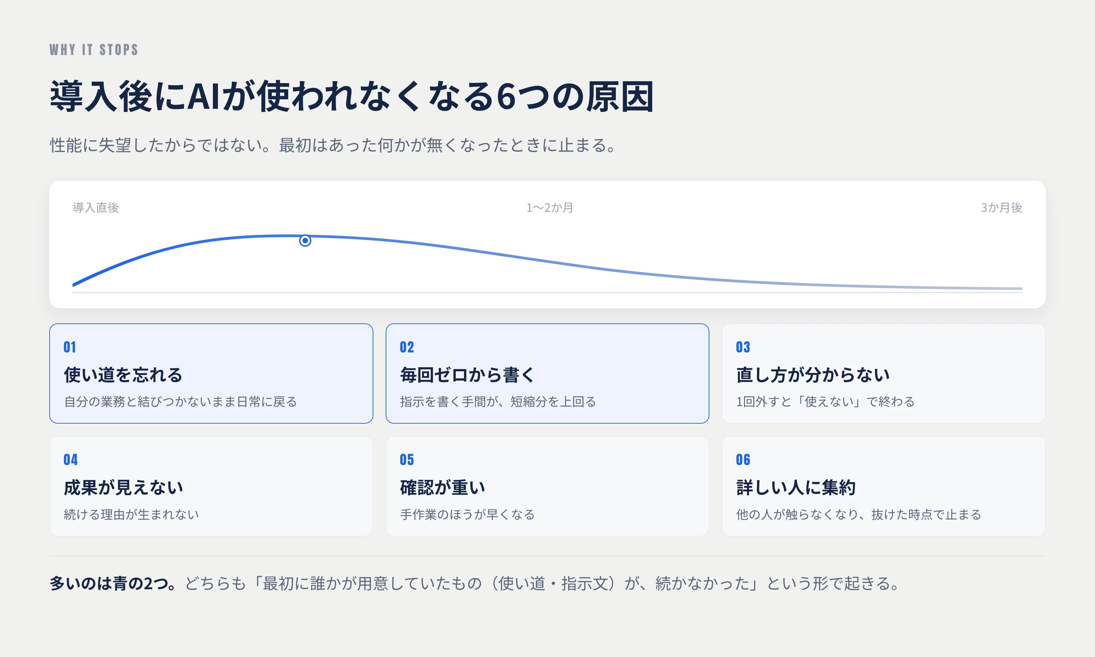Click the 1〜2か月 axis label
Screen dimensions: 1095x657
click(549, 207)
